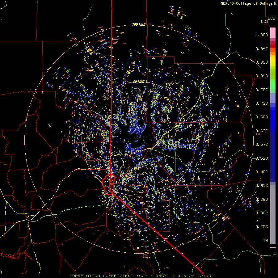Click the 1.000 value on the color scale
The height and width of the screenshot is (278, 278).
262,35
